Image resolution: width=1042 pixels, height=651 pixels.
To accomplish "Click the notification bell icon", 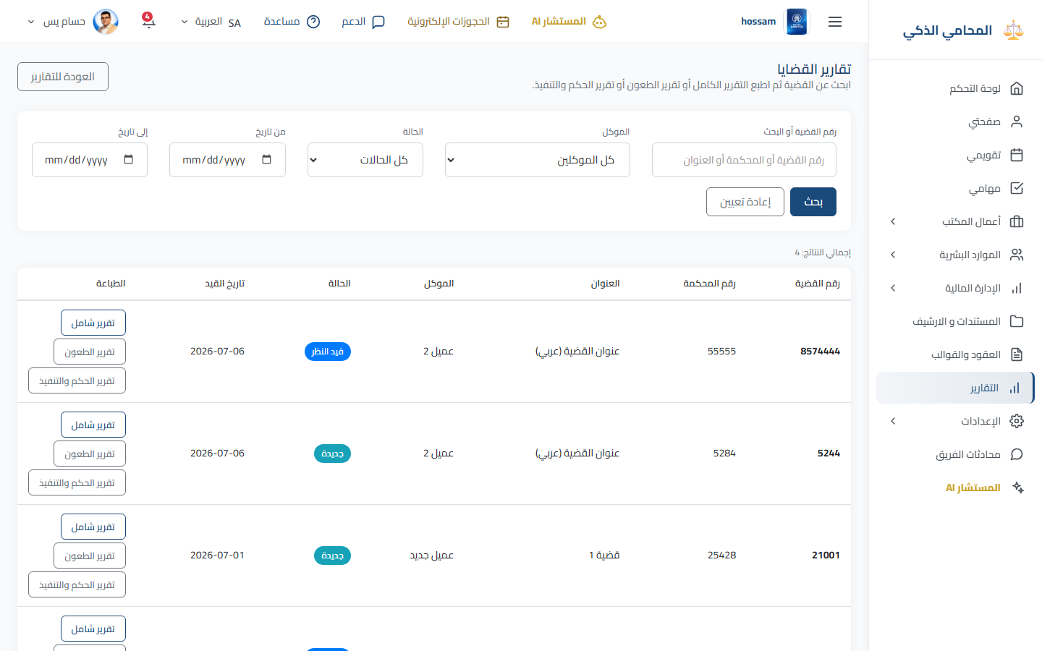I will [x=148, y=20].
